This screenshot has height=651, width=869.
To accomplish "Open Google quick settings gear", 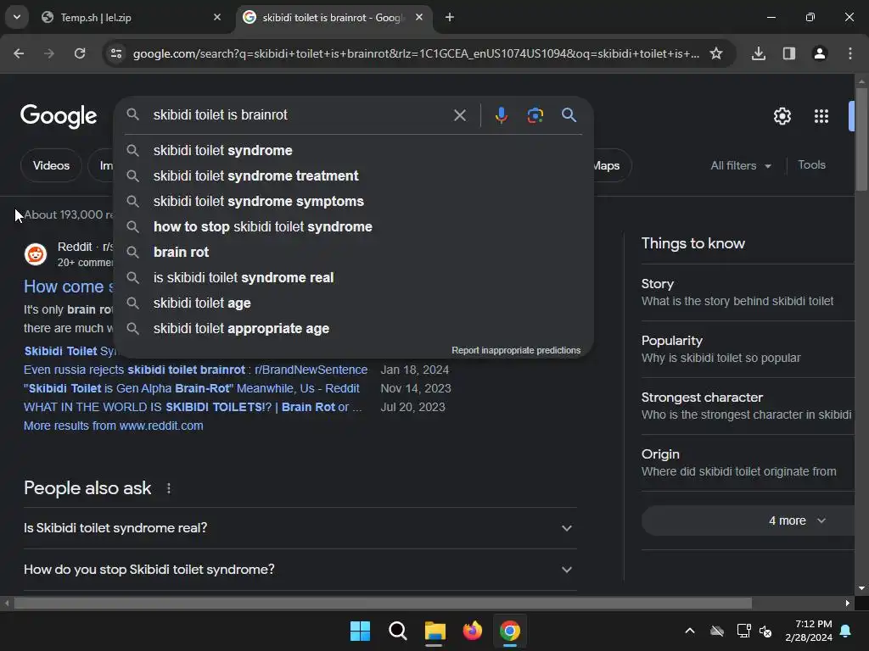I will pyautogui.click(x=782, y=116).
